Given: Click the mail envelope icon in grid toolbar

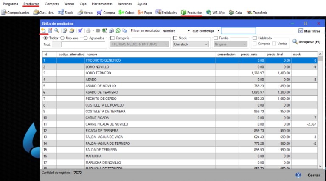Looking at the screenshot, I should 112,31.
